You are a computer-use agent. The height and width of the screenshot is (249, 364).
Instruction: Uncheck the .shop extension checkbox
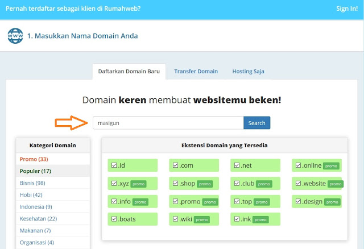[176, 183]
